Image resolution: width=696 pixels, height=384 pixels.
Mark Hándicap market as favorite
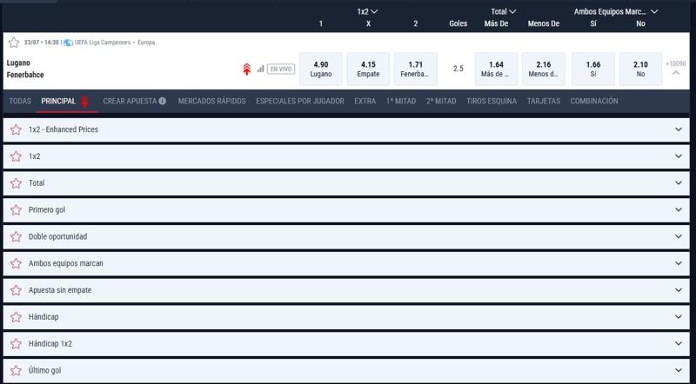(16, 317)
